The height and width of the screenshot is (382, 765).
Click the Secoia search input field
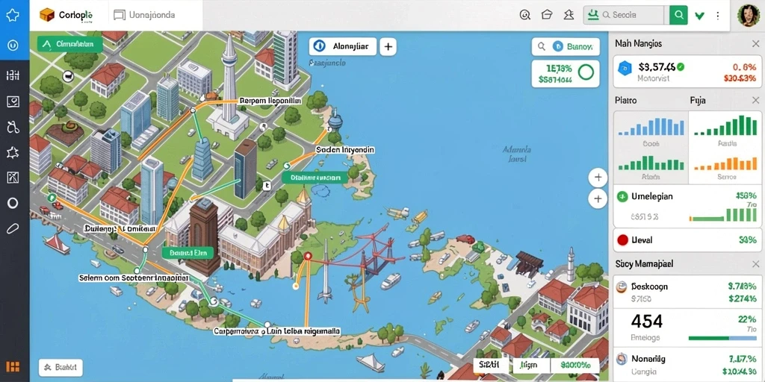(624, 15)
